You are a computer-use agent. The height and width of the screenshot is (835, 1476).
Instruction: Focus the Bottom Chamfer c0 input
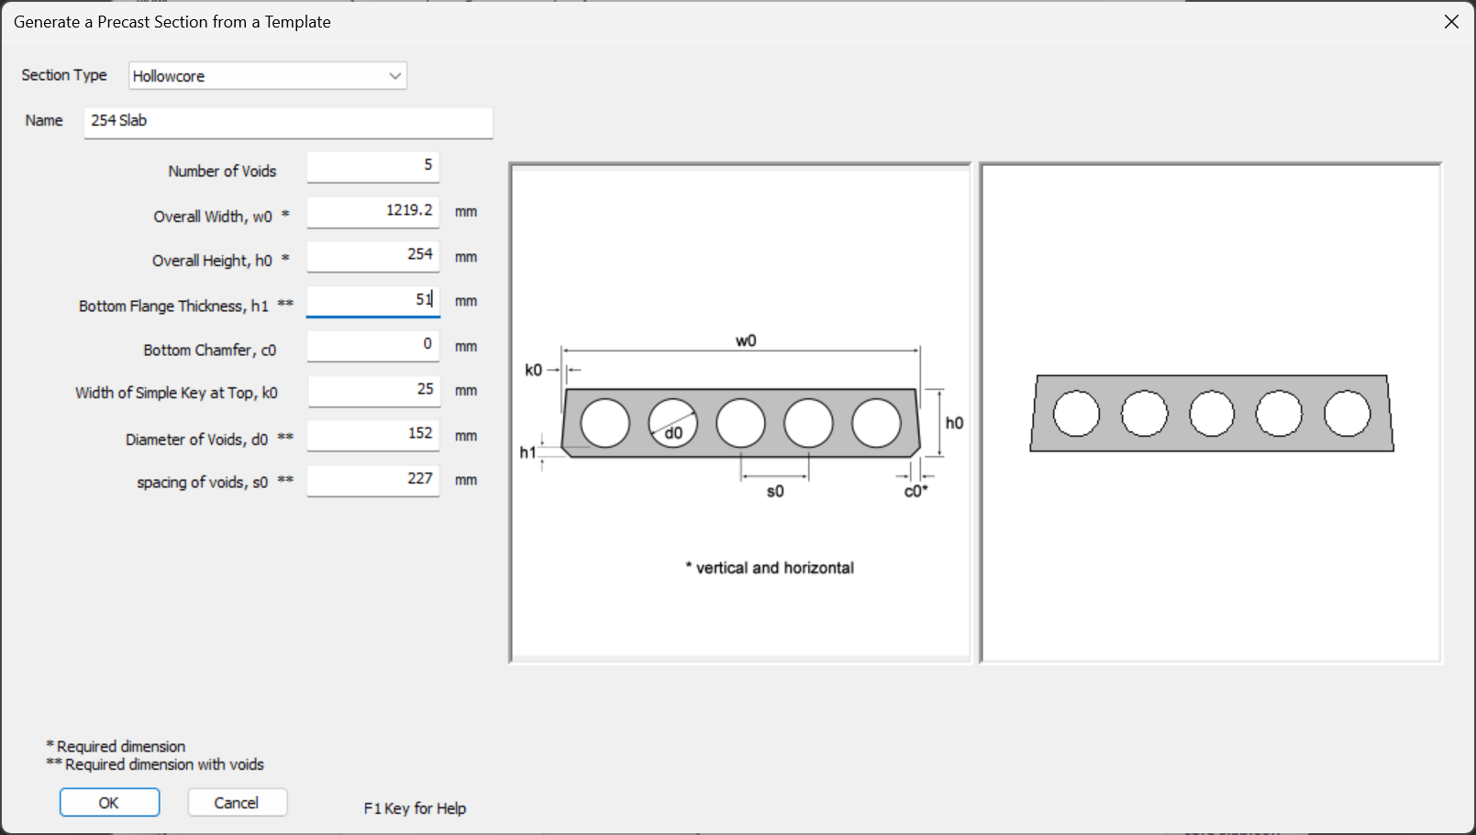372,345
